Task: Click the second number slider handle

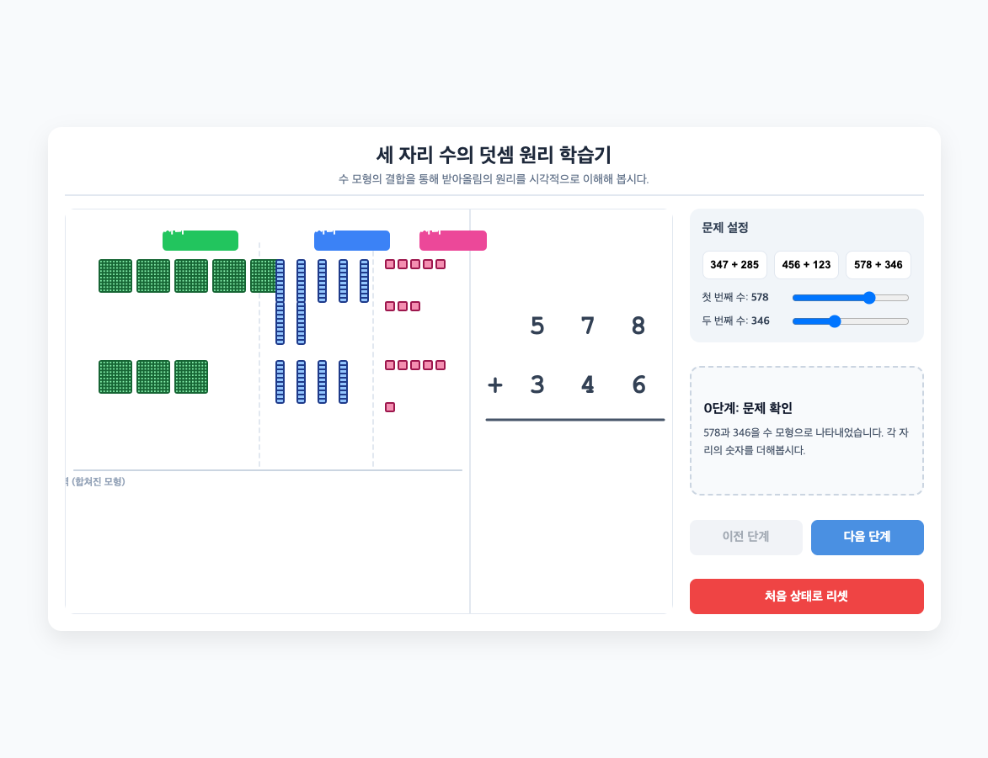Action: click(834, 321)
